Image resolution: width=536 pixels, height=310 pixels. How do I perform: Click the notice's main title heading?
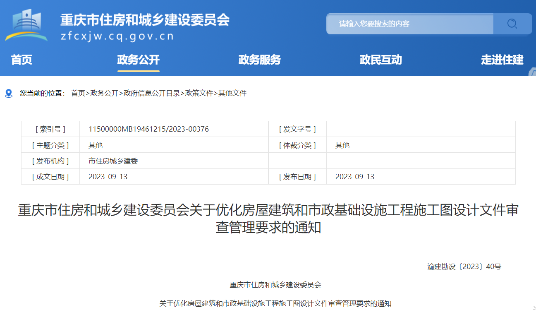pos(268,219)
